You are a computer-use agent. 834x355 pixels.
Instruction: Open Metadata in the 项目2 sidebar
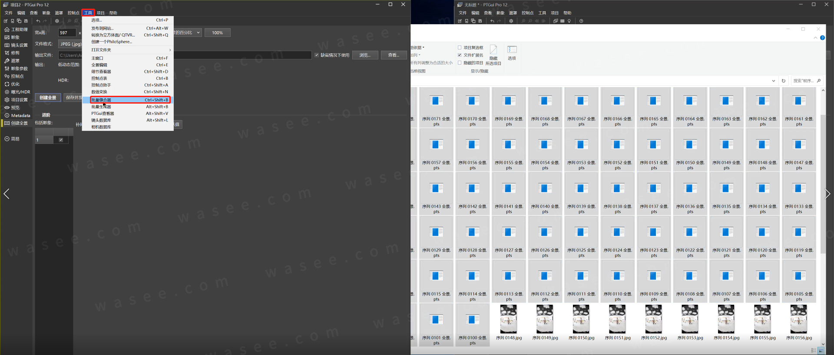(x=17, y=115)
